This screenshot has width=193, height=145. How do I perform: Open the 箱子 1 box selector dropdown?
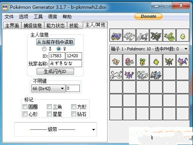(x=149, y=49)
